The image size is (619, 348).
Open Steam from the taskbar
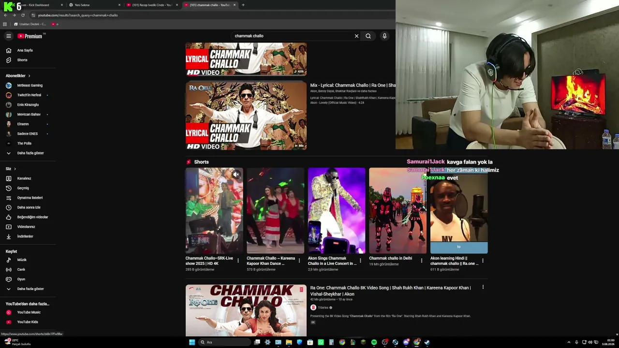coord(427,342)
